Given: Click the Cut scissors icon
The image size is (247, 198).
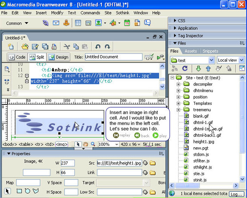Looking at the screenshot, I should coord(66,47).
